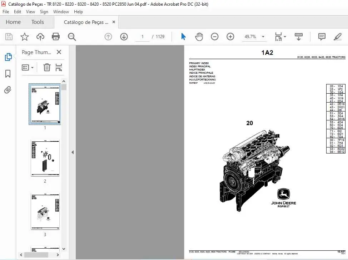Image resolution: width=348 pixels, height=260 pixels.
Task: Open the Window menu
Action: point(61,12)
